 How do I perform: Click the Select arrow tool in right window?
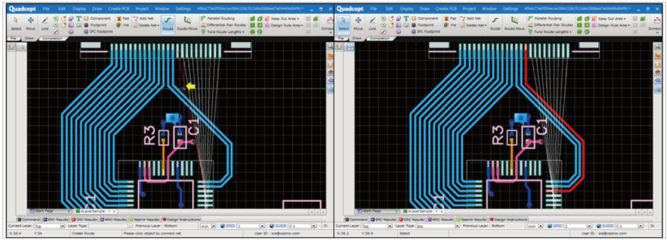pyautogui.click(x=344, y=22)
